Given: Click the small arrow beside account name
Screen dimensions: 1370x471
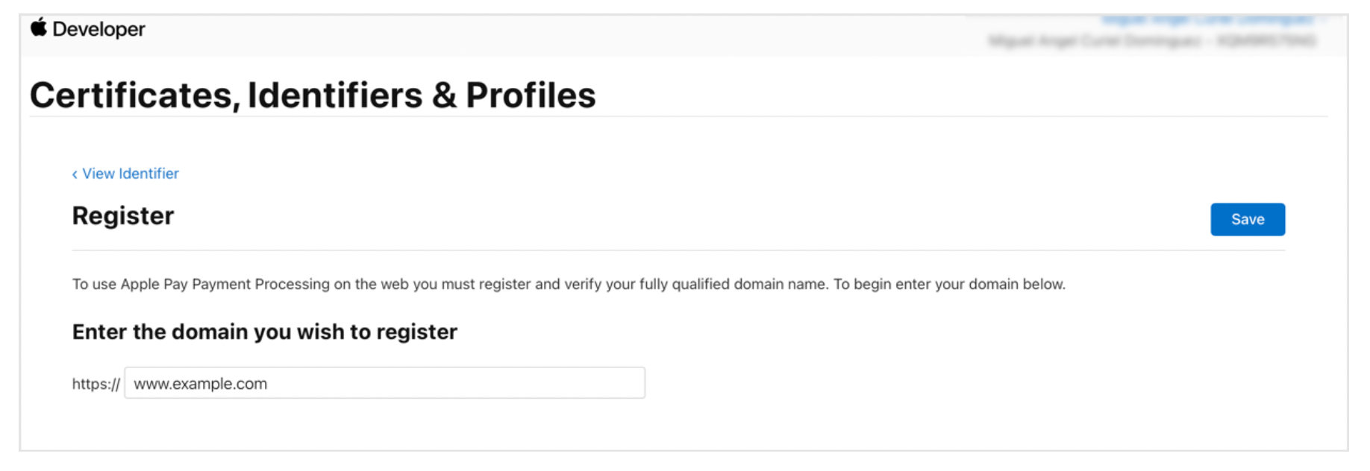Looking at the screenshot, I should (x=1322, y=20).
